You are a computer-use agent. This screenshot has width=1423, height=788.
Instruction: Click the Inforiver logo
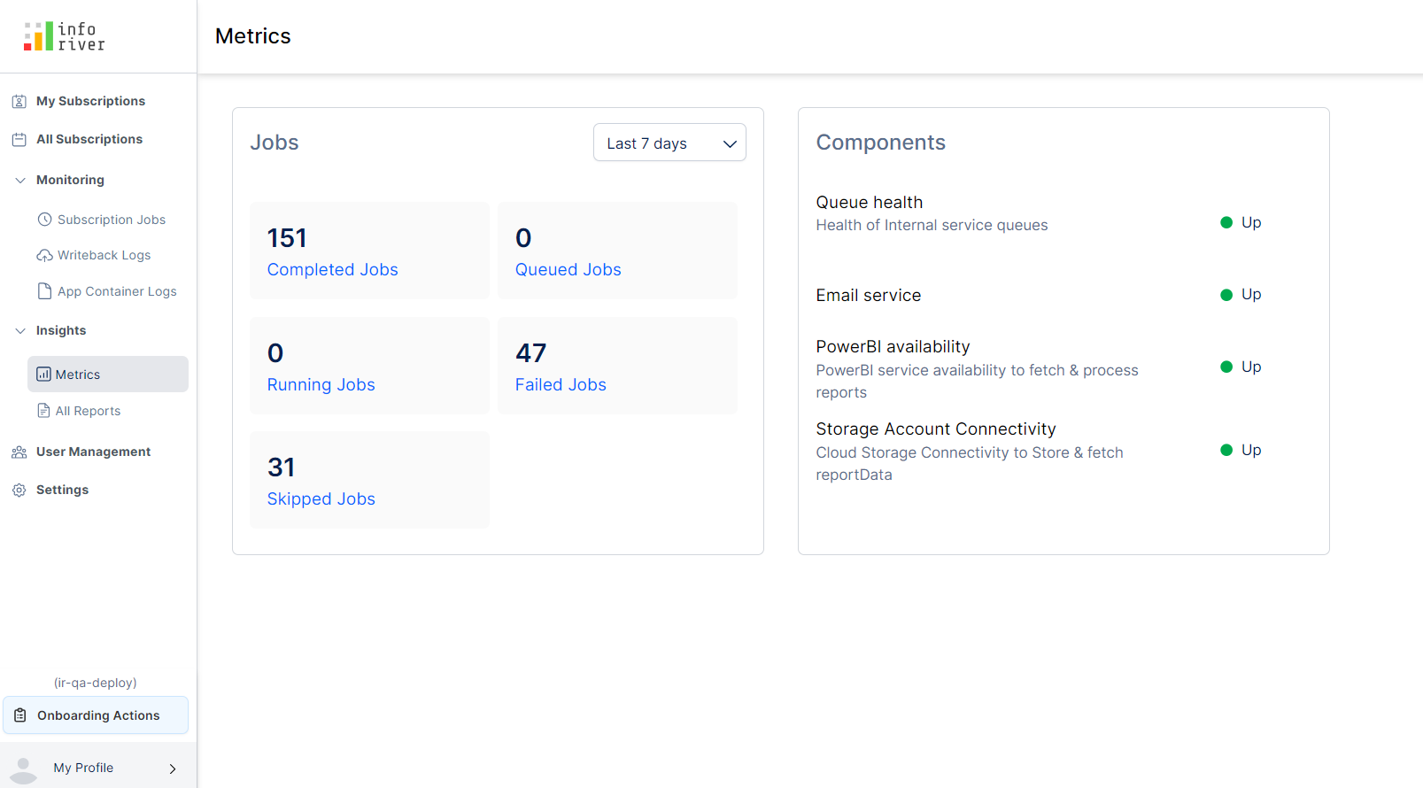pyautogui.click(x=65, y=36)
